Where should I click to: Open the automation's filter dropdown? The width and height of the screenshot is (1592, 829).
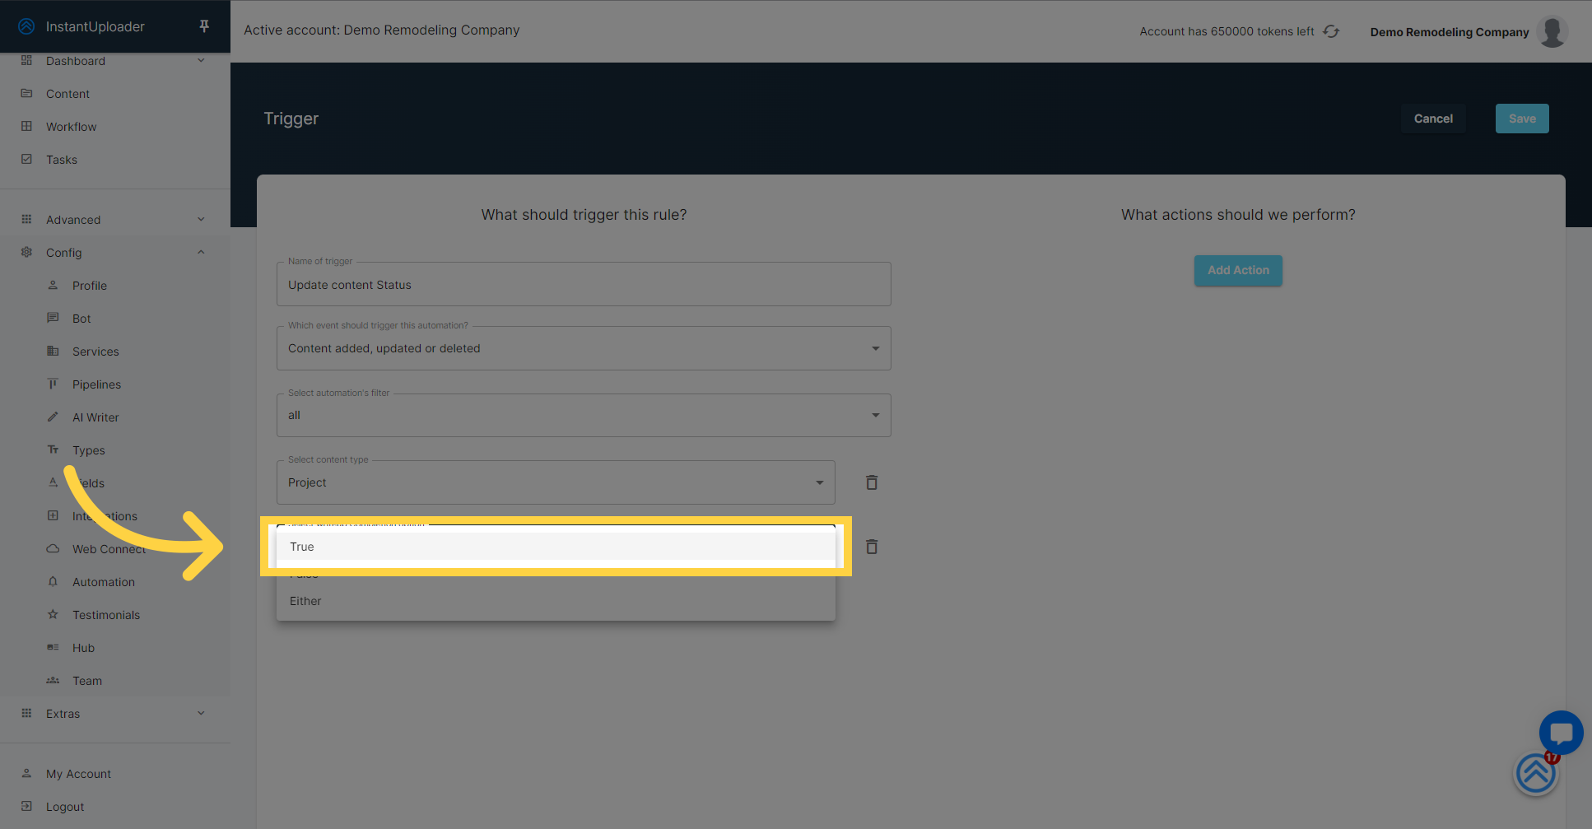584,415
